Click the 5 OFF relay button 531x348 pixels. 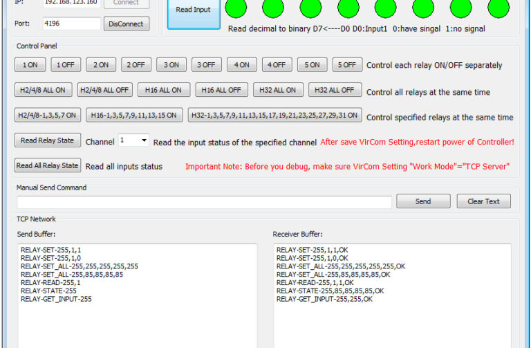(x=348, y=65)
